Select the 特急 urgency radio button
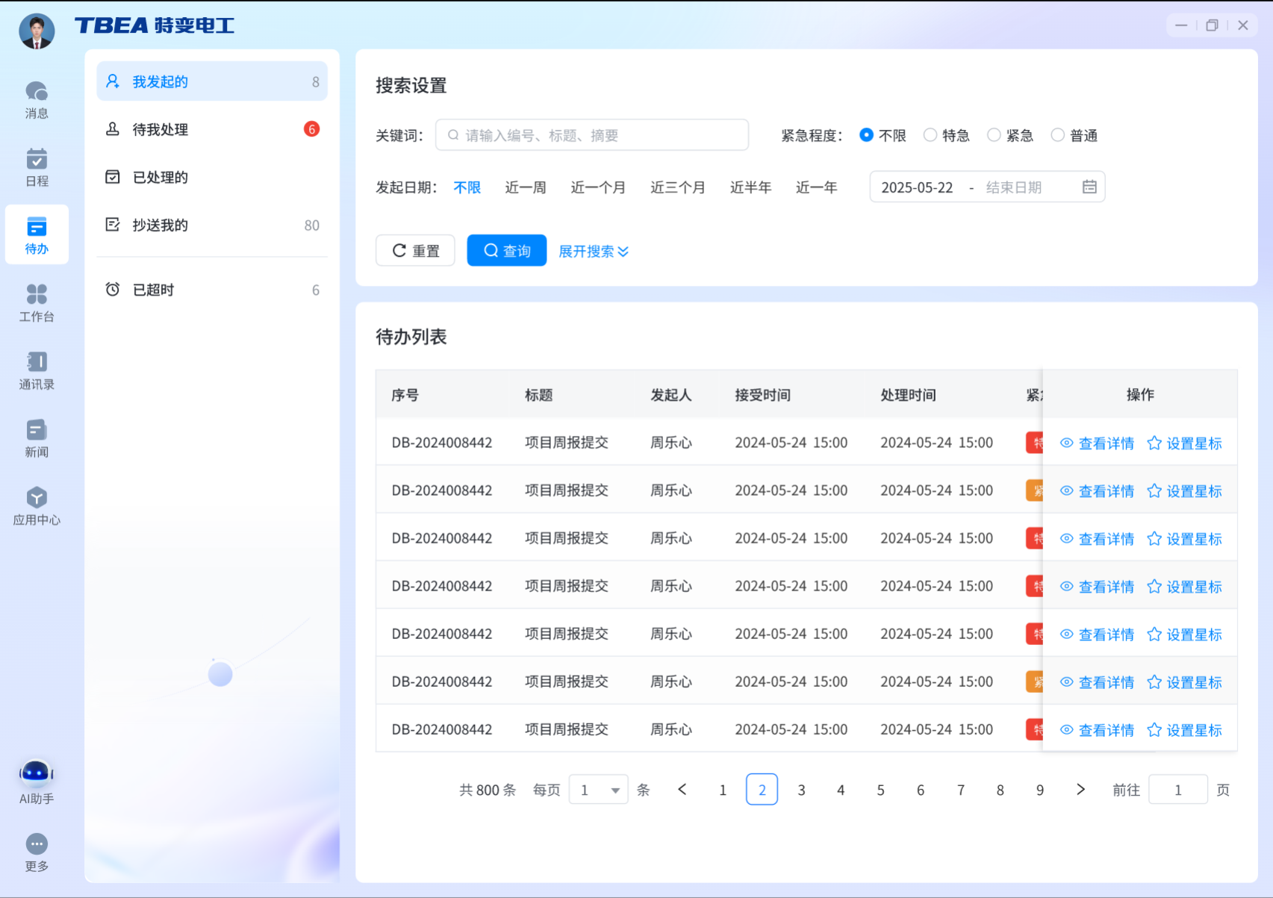The image size is (1273, 898). pyautogui.click(x=930, y=135)
